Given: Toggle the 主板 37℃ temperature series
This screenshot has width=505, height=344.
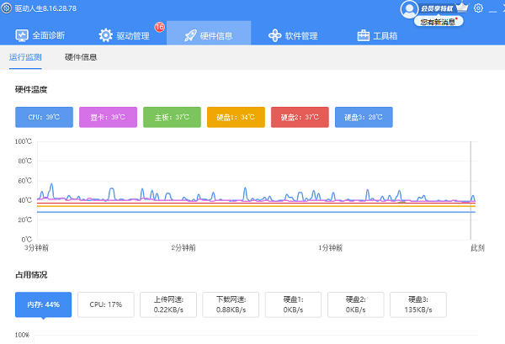Looking at the screenshot, I should click(x=172, y=117).
